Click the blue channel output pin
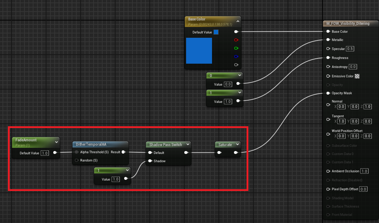This screenshot has height=223, width=379. pos(236,56)
